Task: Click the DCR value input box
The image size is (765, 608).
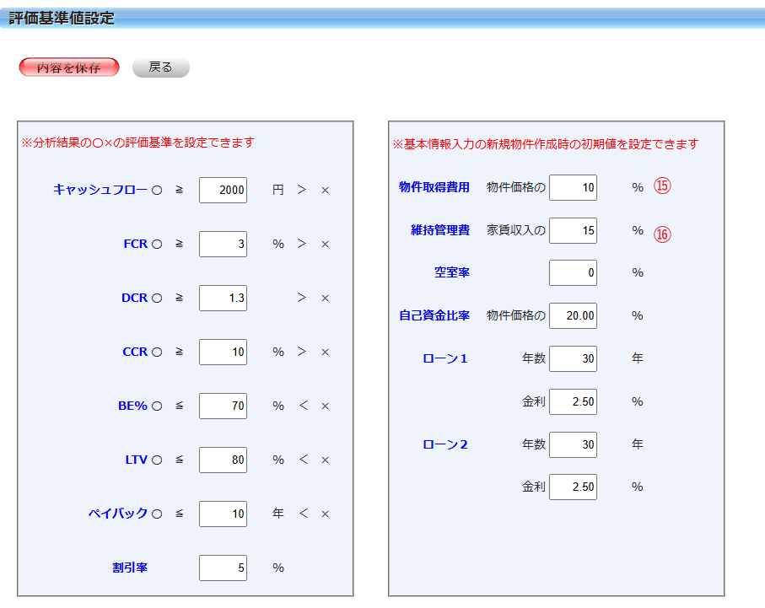Action: 223,298
